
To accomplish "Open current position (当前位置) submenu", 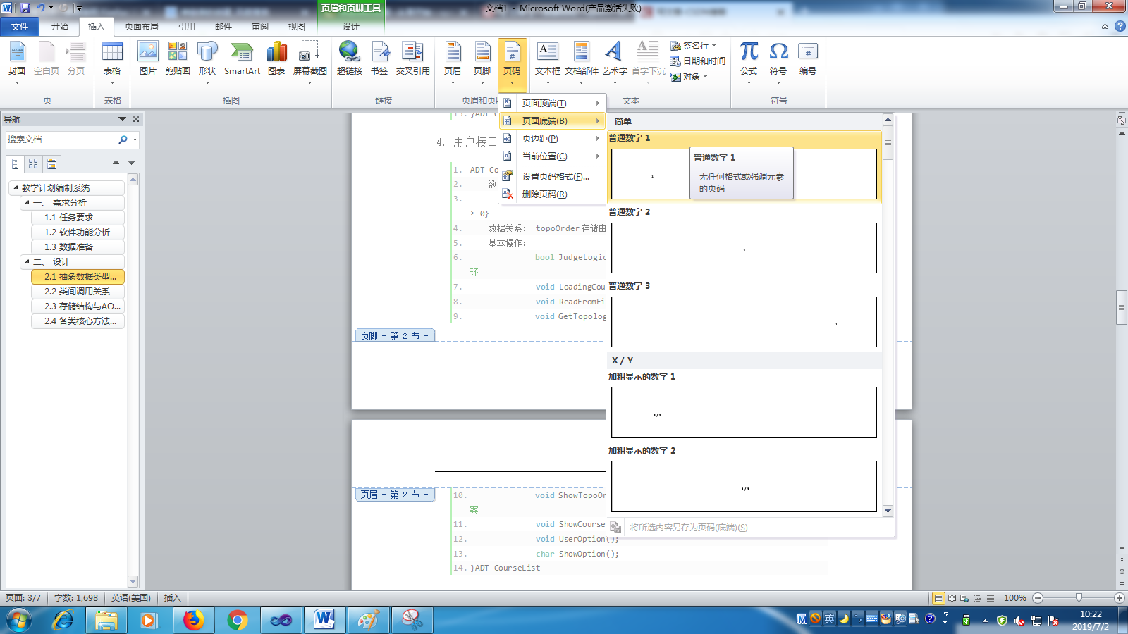I will point(552,156).
